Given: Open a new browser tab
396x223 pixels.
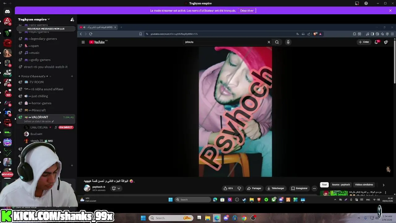Looking at the screenshot, I should click(x=121, y=27).
